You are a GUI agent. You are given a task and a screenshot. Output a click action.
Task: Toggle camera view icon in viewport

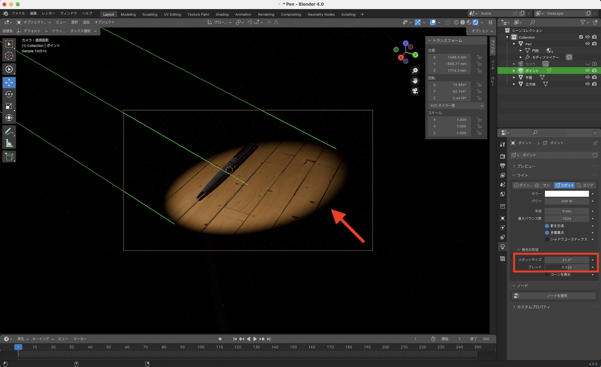415,91
